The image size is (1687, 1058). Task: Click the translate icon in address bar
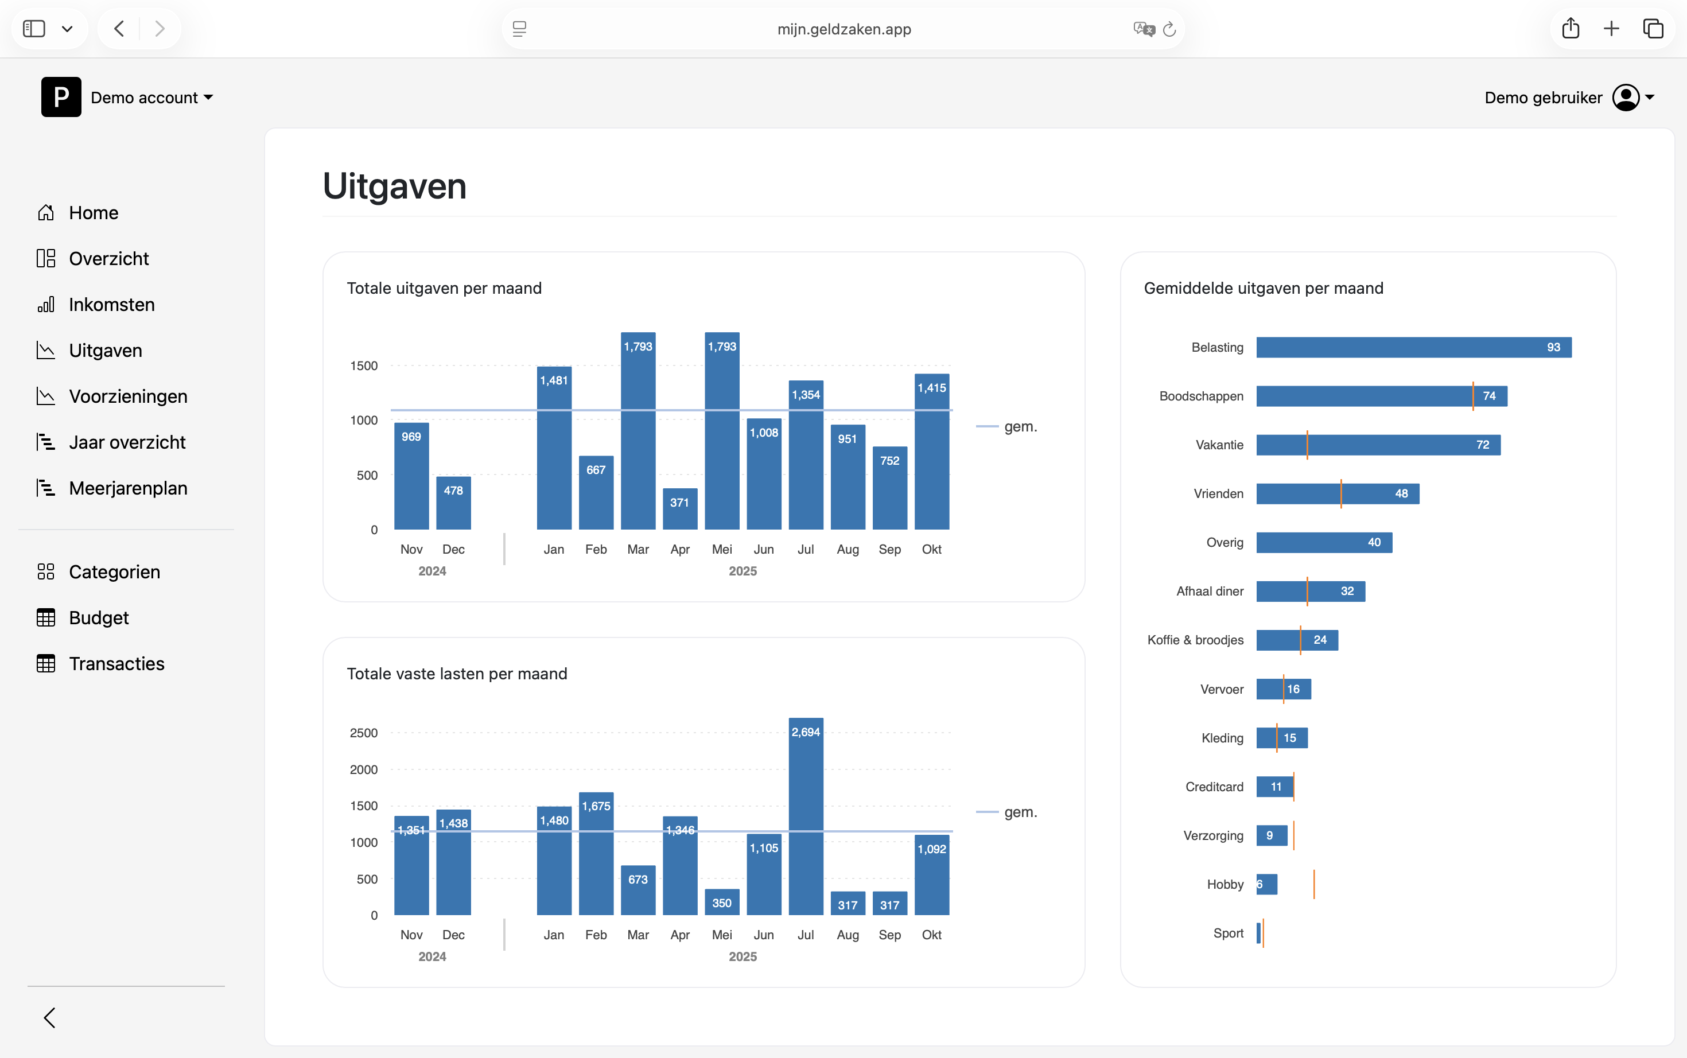tap(1144, 29)
